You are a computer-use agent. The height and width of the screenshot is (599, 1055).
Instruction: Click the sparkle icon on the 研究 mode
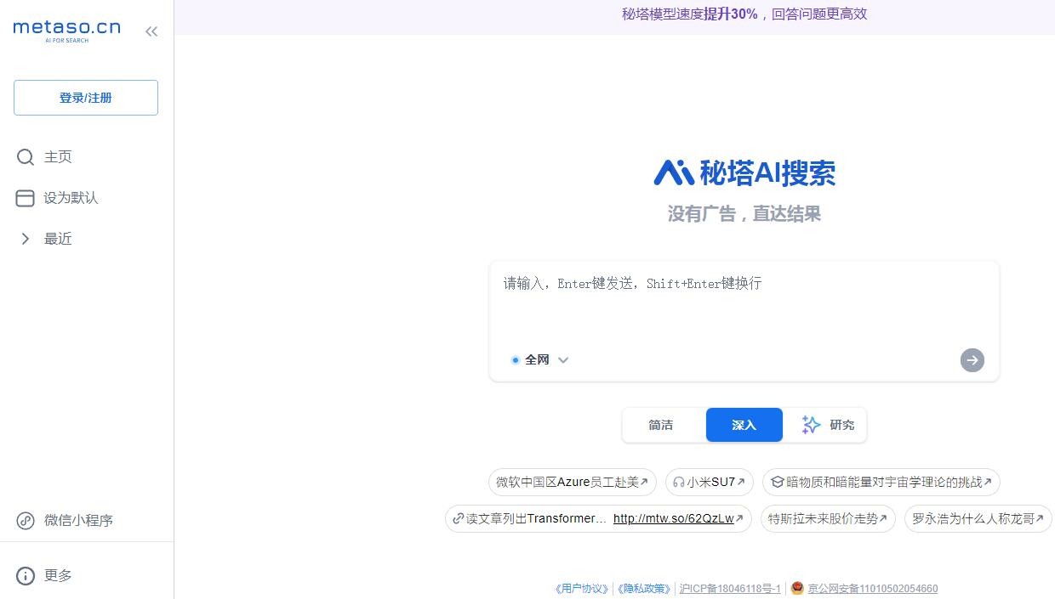pyautogui.click(x=810, y=424)
